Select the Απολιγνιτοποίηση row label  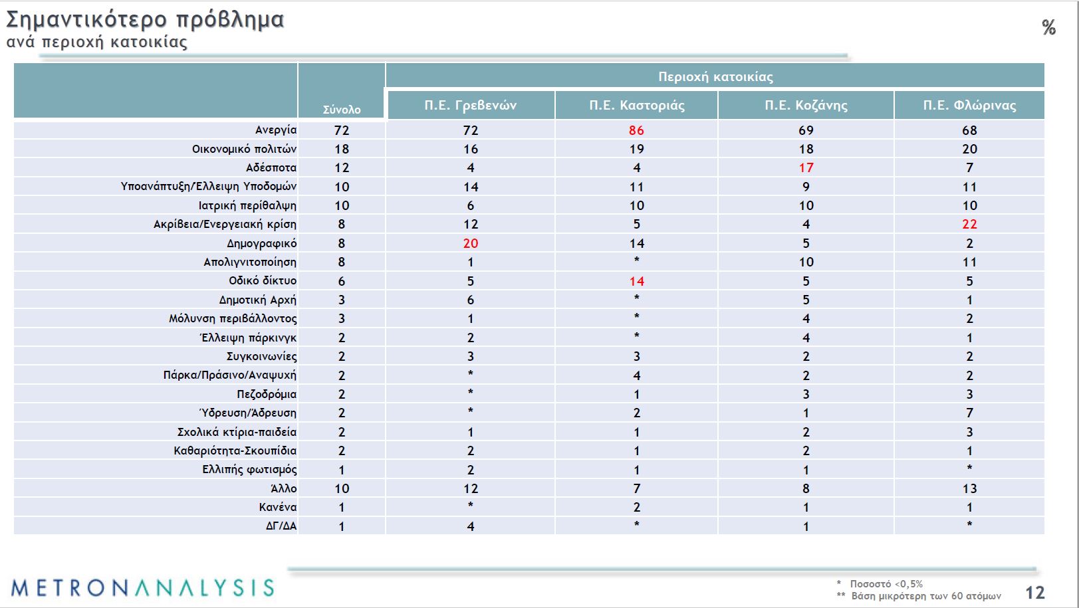(x=250, y=262)
